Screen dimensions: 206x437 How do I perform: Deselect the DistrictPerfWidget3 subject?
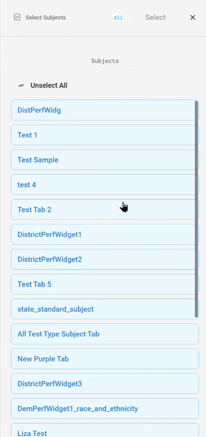click(105, 384)
